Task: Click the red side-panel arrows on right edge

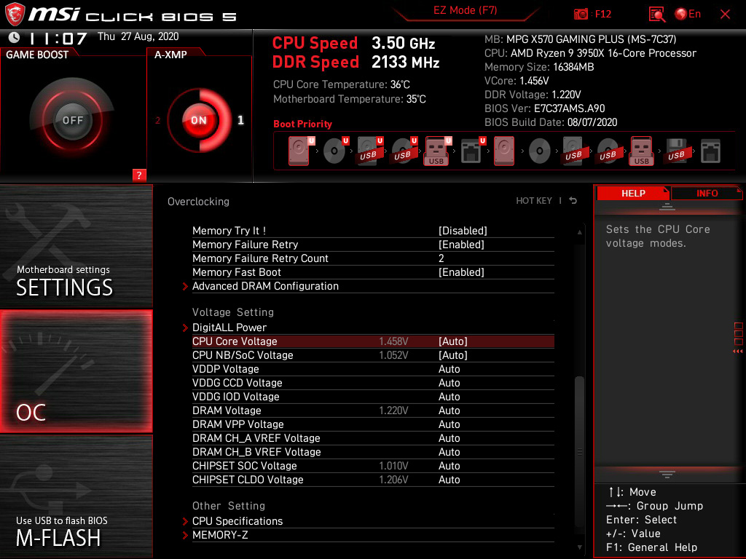Action: tap(737, 351)
